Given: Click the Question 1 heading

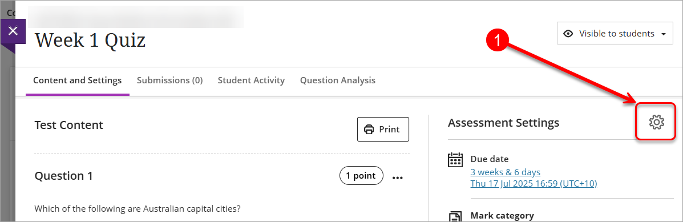Looking at the screenshot, I should 63,176.
